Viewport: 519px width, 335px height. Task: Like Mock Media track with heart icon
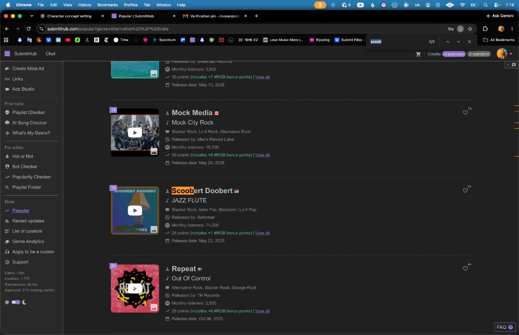coord(465,113)
